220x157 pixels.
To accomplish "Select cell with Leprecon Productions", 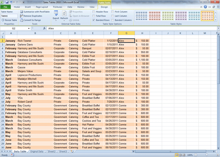I will tap(35, 75).
